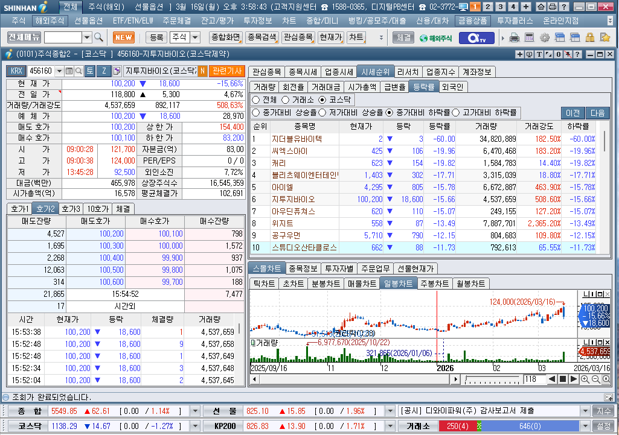Zoom in on the daily chart

click(585, 379)
